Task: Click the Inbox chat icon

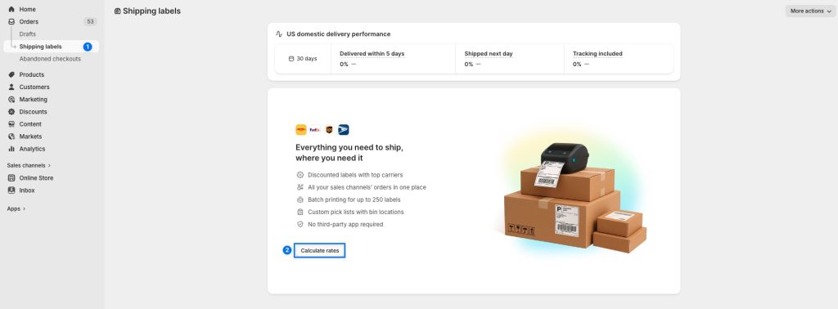Action: tap(11, 190)
